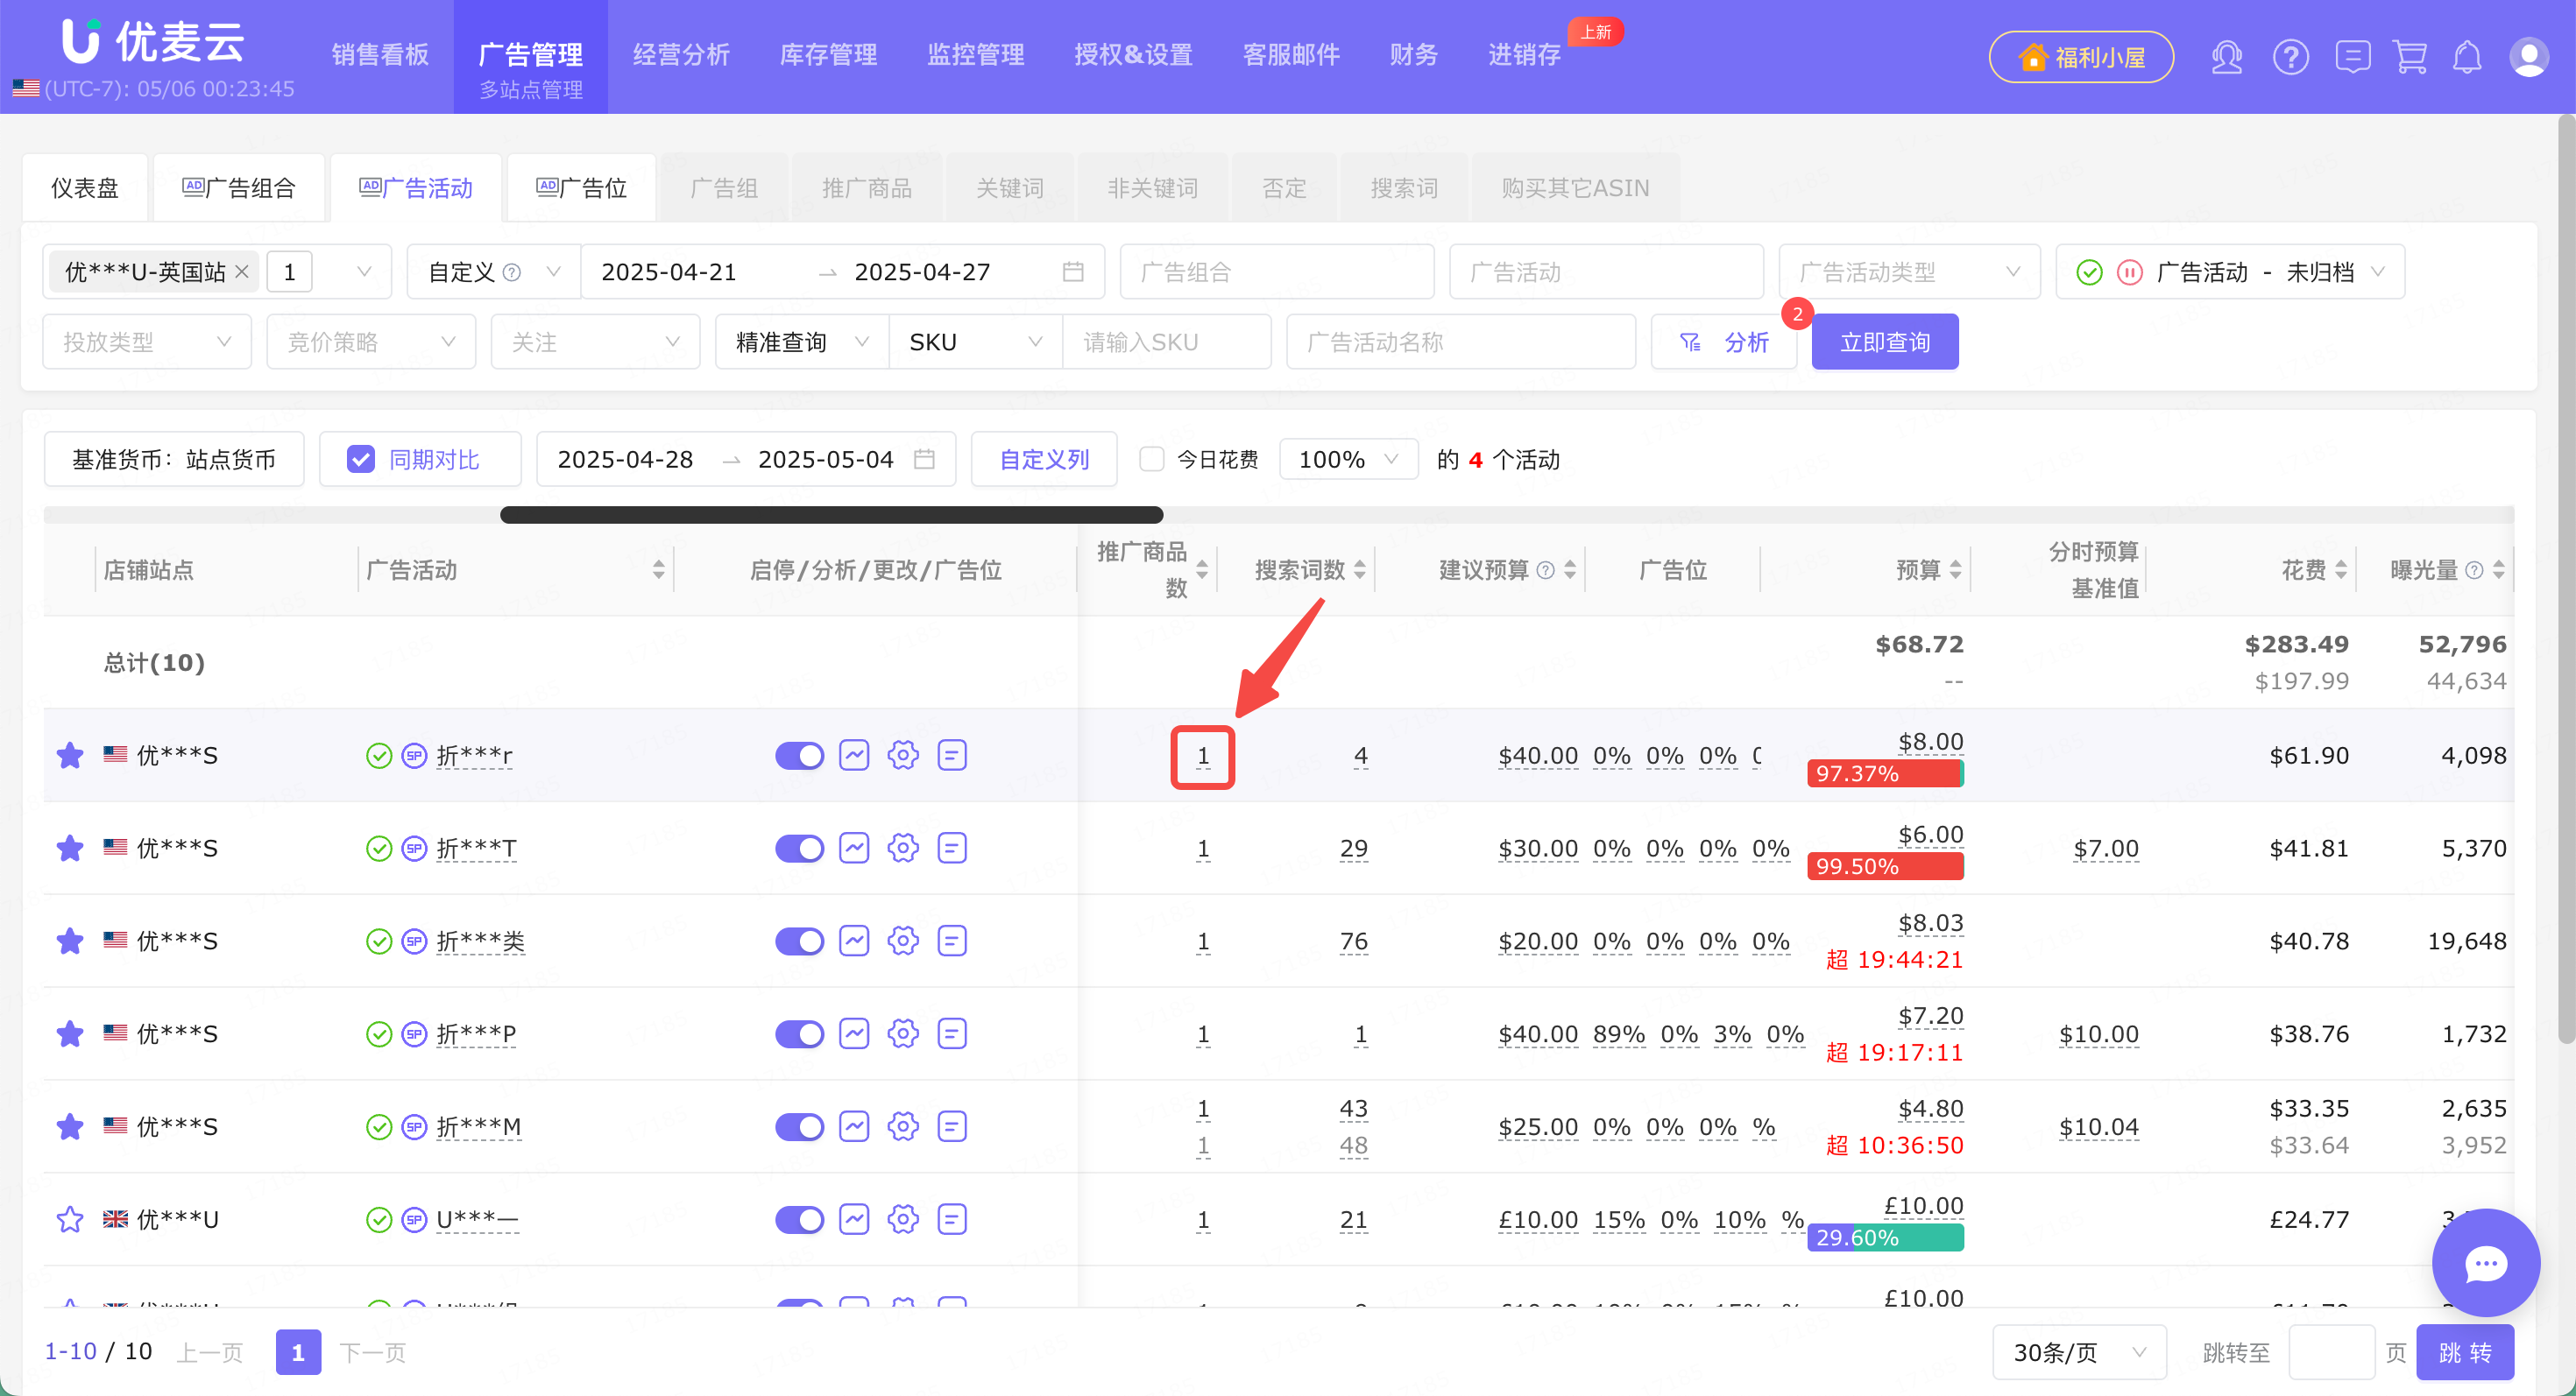The image size is (2576, 1396).
Task: Sort by 搜索词数 column arrows
Action: (x=1359, y=571)
